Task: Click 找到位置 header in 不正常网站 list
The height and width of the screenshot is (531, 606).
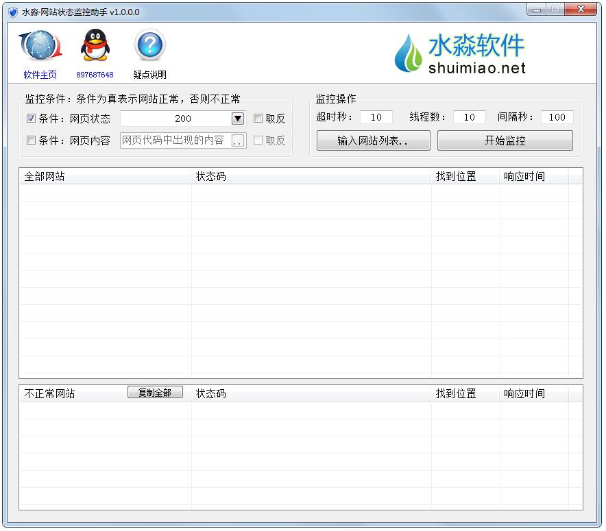Action: 465,393
